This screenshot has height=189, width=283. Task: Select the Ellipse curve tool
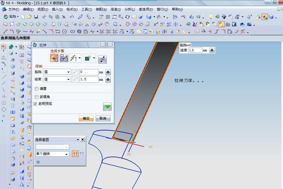pyautogui.click(x=73, y=32)
